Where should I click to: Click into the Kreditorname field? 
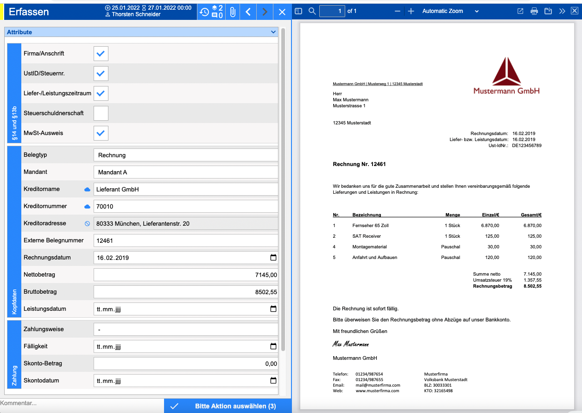coord(186,190)
